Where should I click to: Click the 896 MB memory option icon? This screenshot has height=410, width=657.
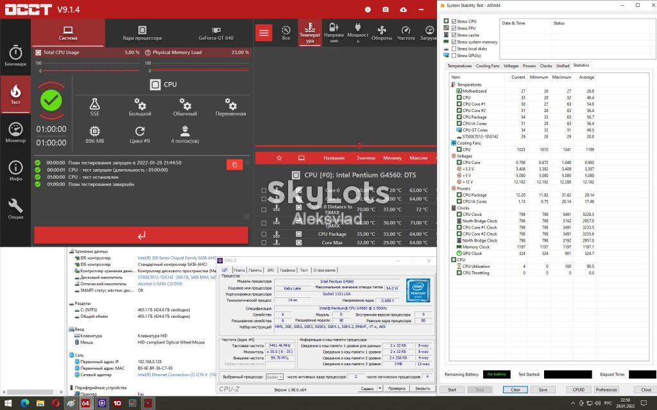(x=95, y=131)
